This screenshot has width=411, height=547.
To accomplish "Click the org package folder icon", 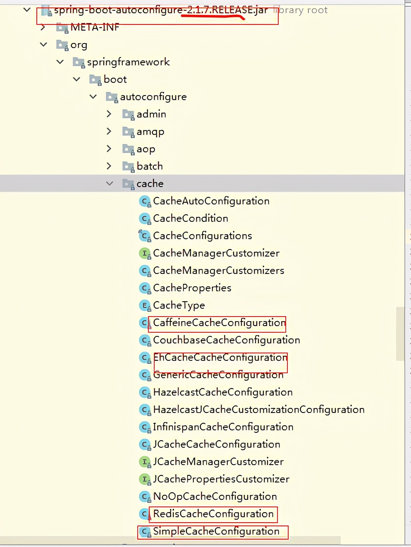I will [x=62, y=45].
